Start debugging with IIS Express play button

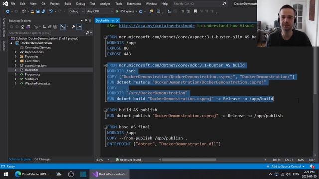coord(117,11)
